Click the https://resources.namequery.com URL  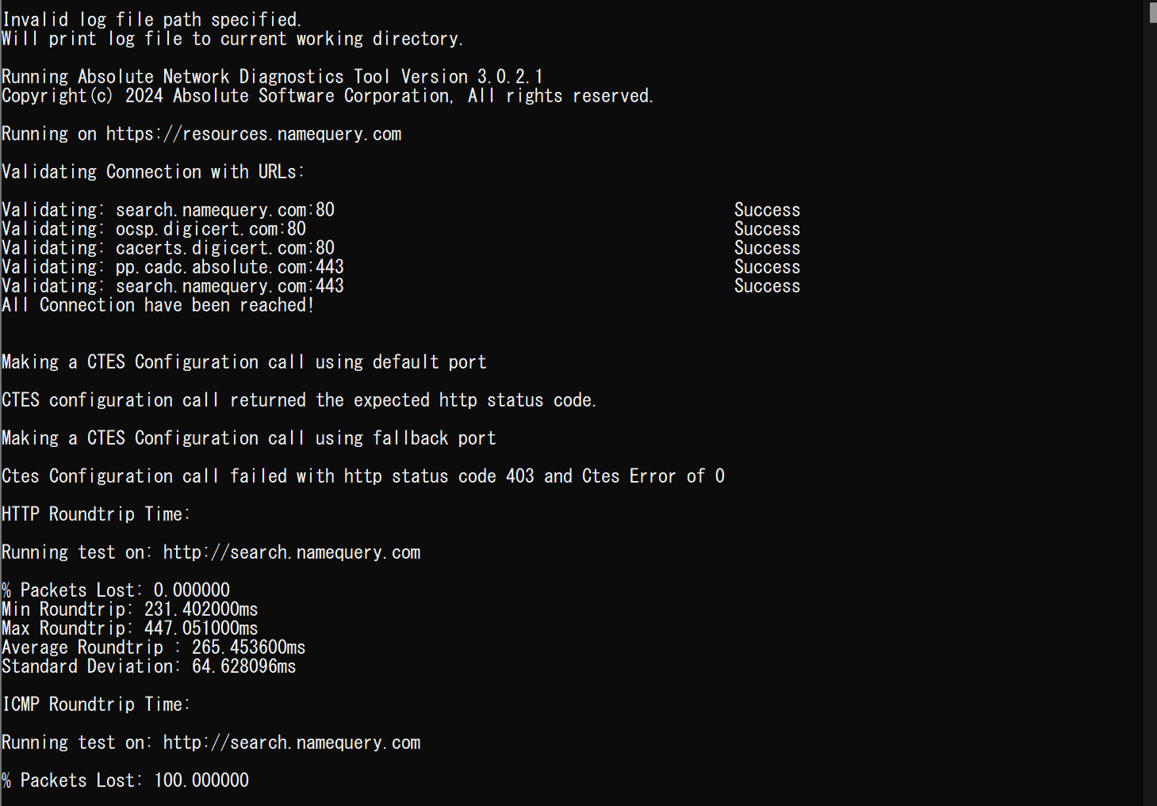(254, 134)
